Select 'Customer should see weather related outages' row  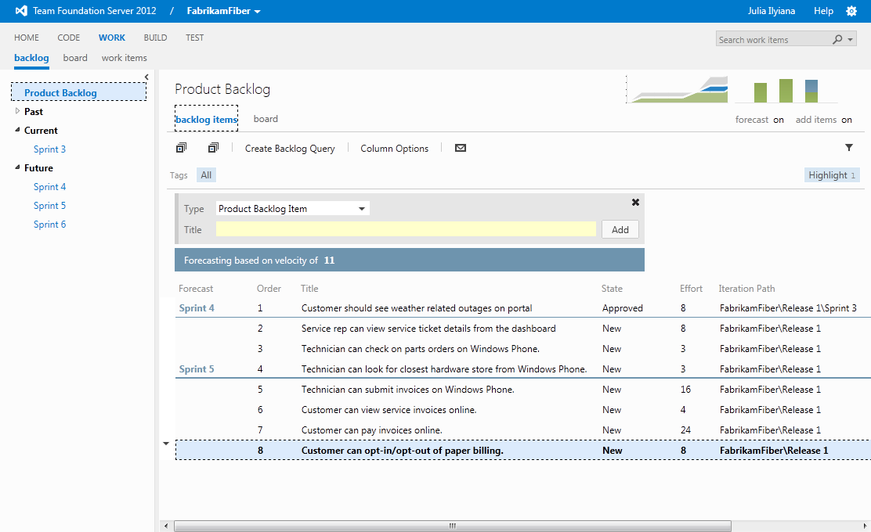point(523,308)
